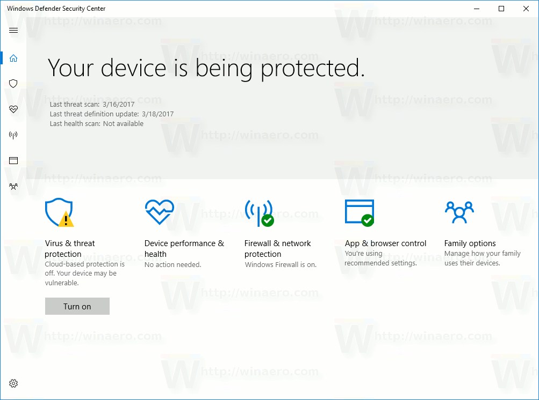The image size is (539, 400).
Task: Open the App & browser control sidebar icon
Action: 13,160
